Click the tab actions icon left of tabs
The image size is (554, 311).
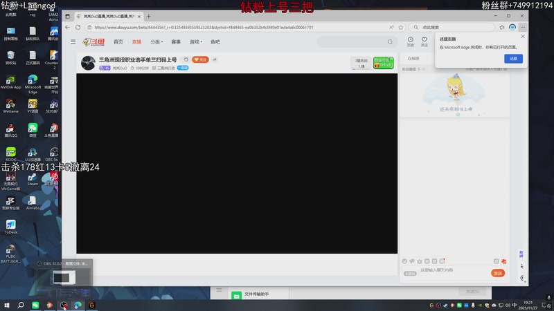(67, 16)
